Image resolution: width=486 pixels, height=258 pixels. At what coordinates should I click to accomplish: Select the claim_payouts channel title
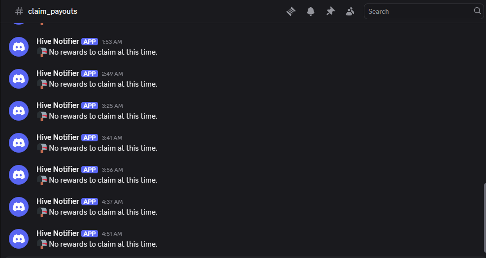click(x=52, y=11)
